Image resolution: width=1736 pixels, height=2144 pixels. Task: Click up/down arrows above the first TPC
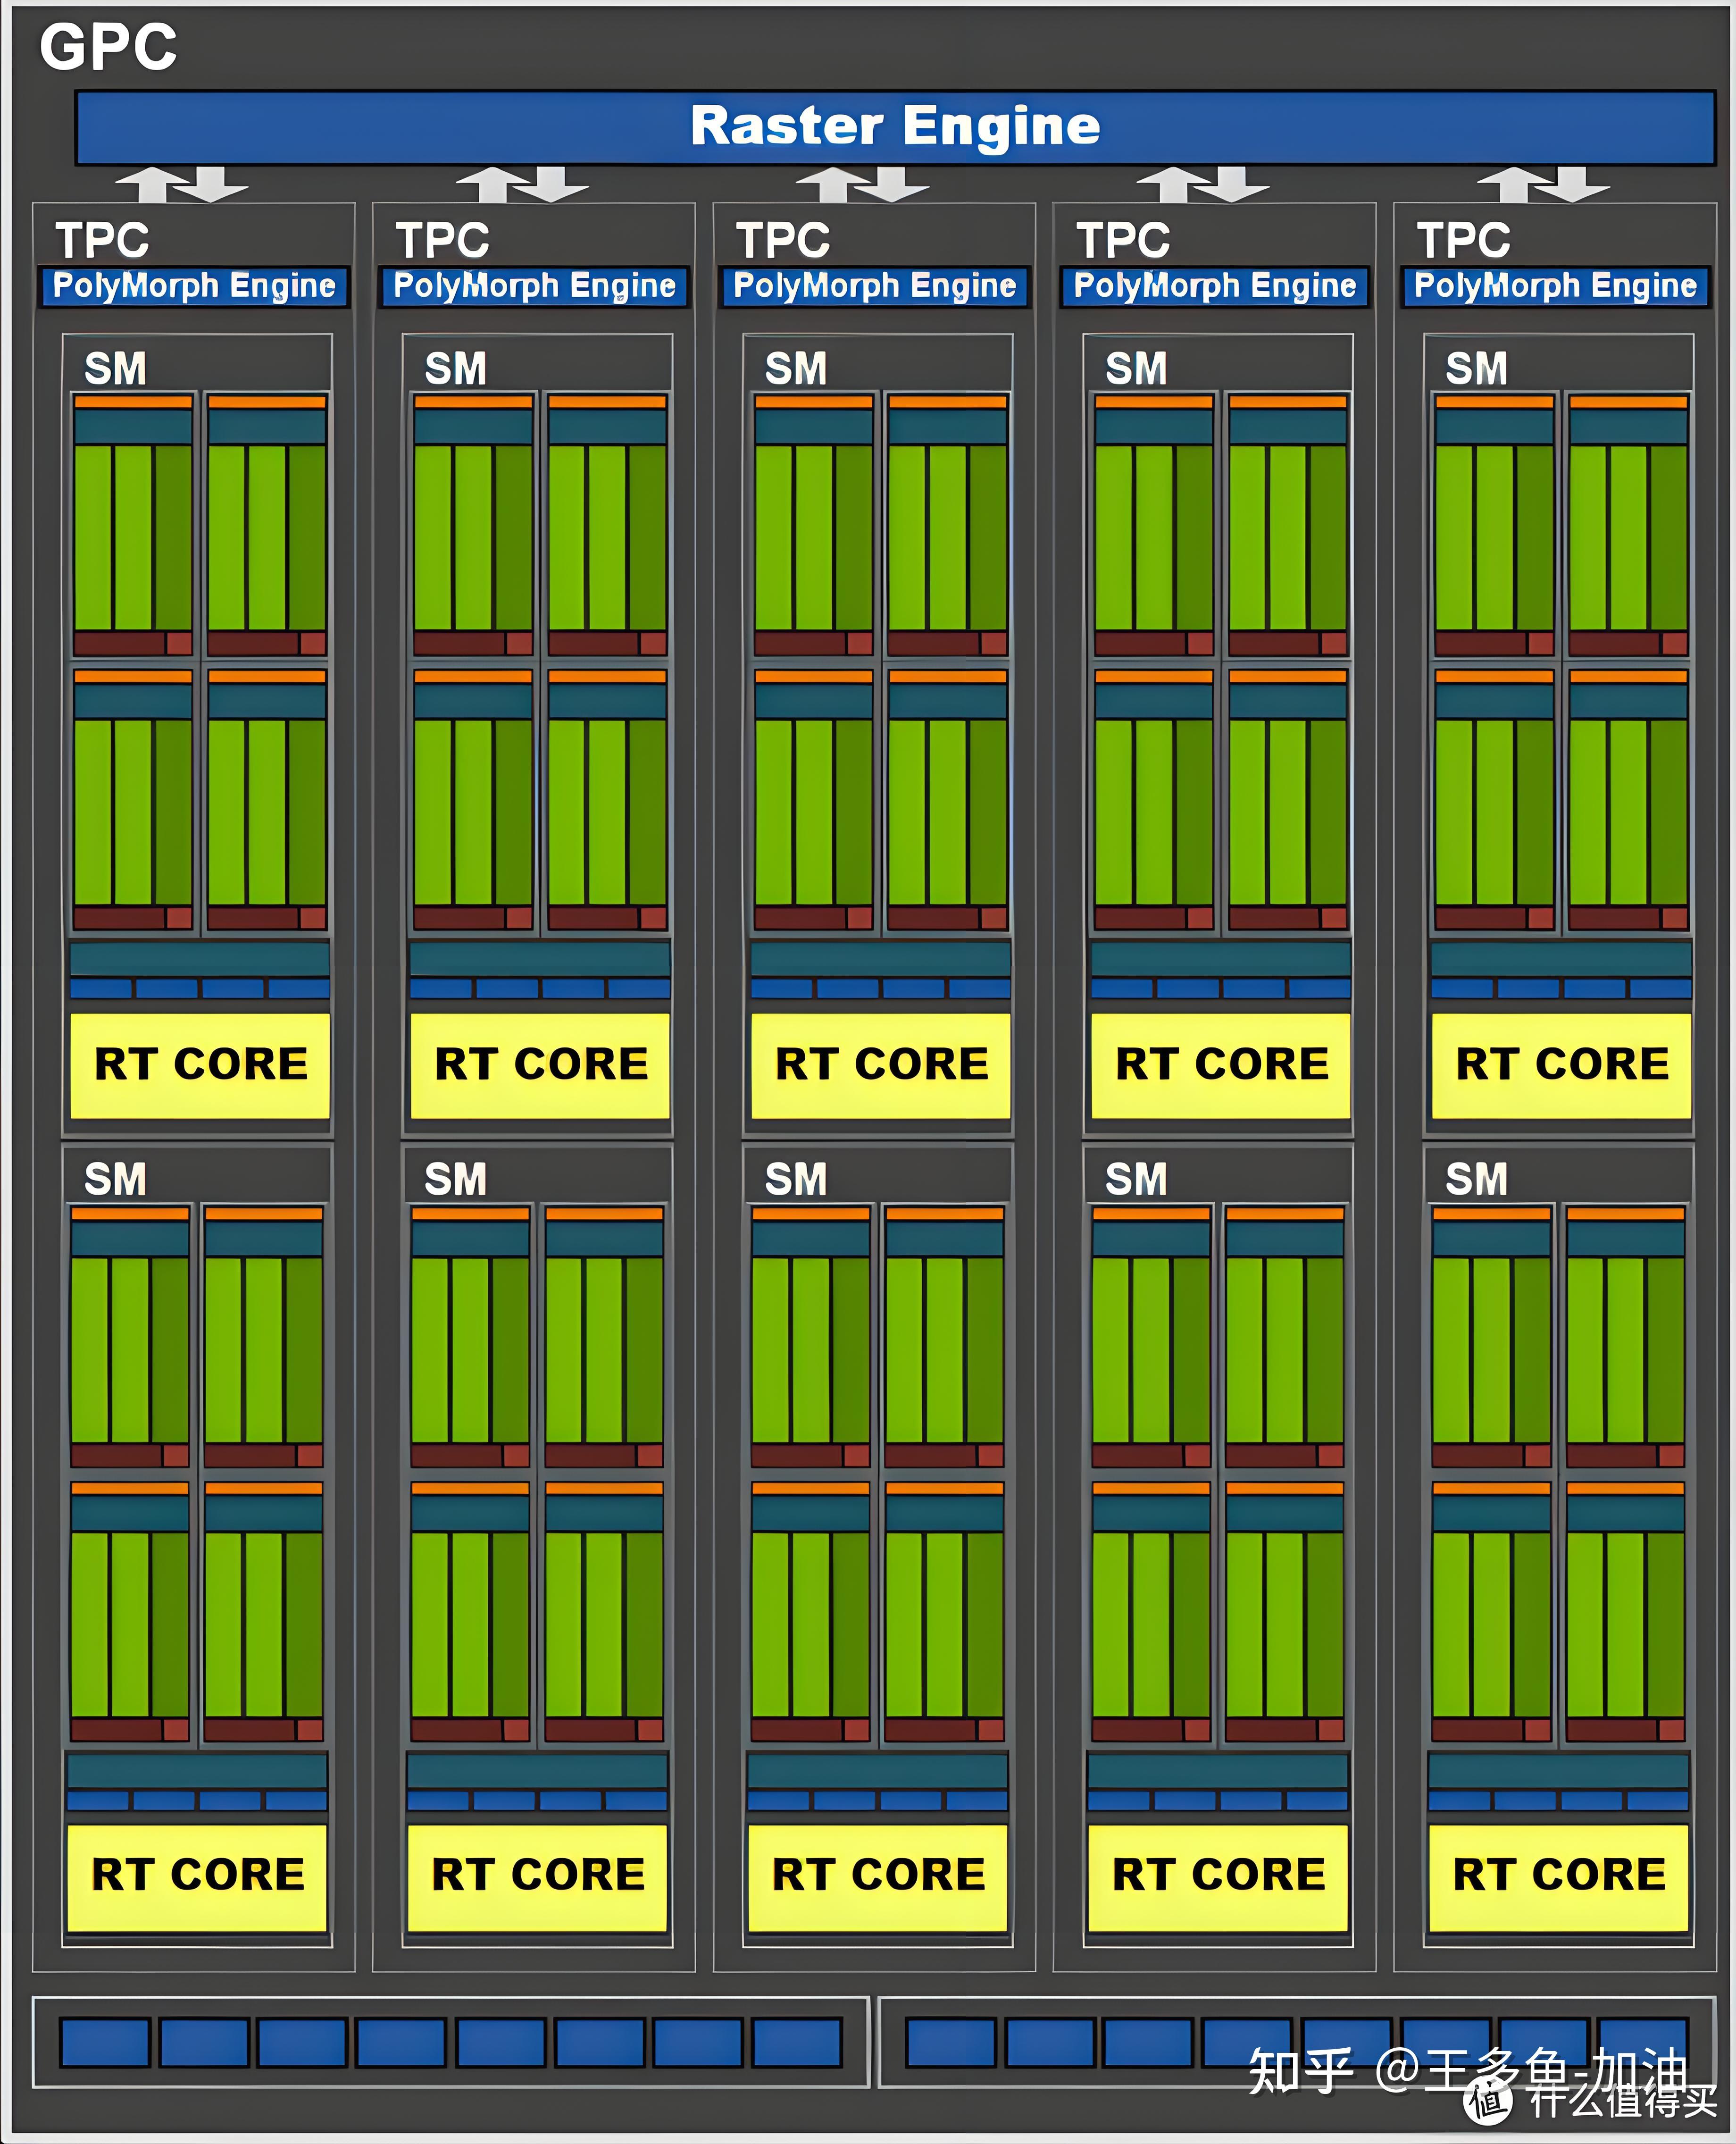point(182,185)
